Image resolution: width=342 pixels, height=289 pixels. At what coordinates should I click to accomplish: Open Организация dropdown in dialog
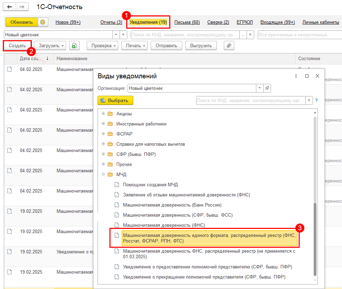(x=259, y=88)
